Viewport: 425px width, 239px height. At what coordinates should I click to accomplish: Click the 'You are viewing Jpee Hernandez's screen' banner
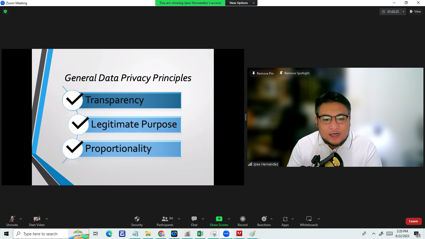pos(190,3)
